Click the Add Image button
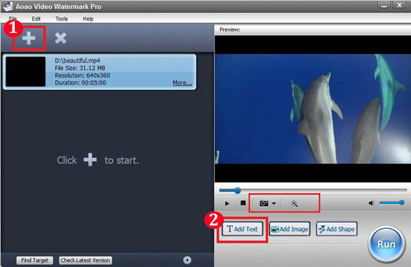The height and width of the screenshot is (267, 411). 290,229
